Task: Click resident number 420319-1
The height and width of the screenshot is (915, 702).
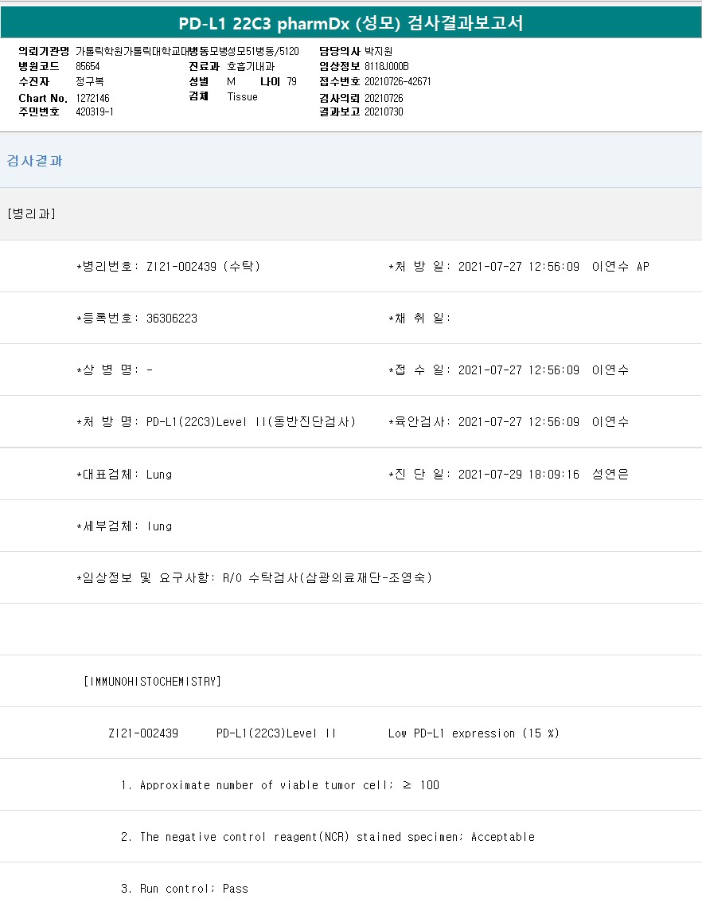Action: coord(95,112)
